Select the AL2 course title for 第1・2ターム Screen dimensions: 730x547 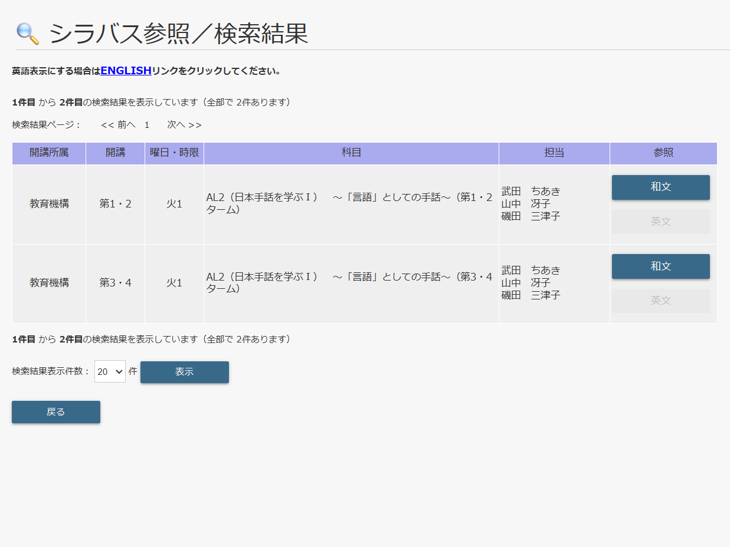(349, 203)
